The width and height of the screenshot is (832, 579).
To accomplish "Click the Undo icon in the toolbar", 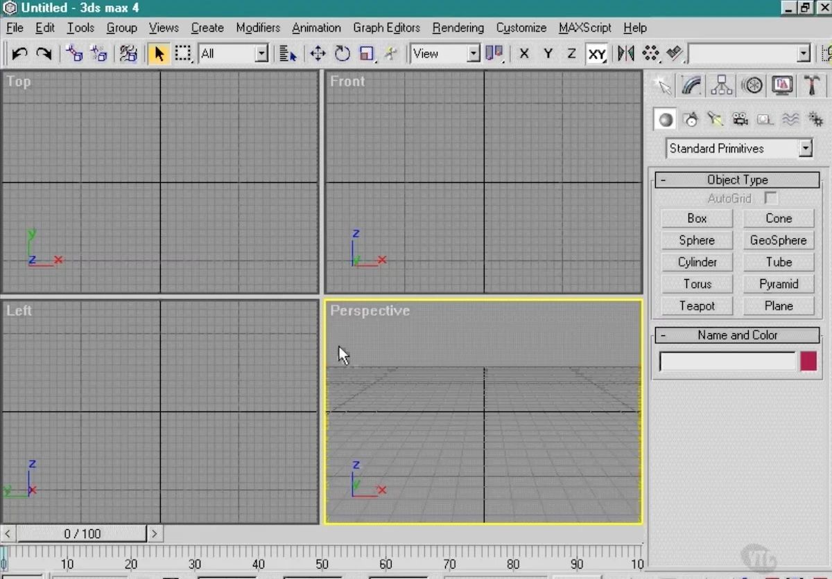I will pyautogui.click(x=19, y=53).
